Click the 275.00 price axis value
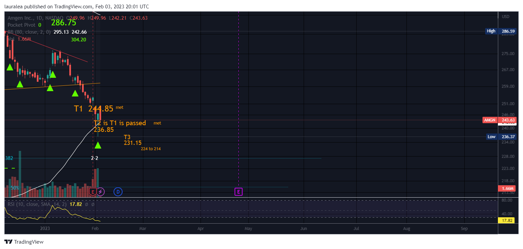The height and width of the screenshot is (249, 523). pyautogui.click(x=508, y=54)
